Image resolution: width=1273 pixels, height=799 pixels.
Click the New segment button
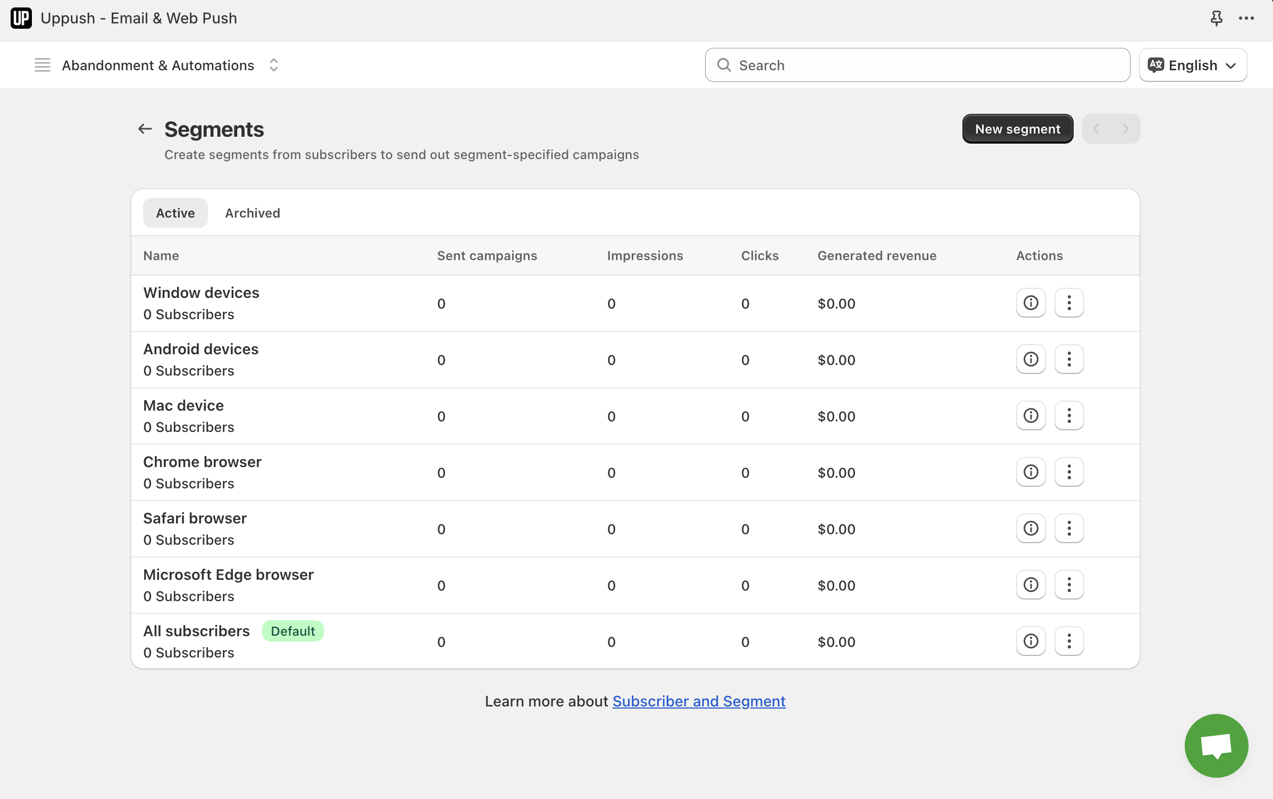pyautogui.click(x=1017, y=129)
